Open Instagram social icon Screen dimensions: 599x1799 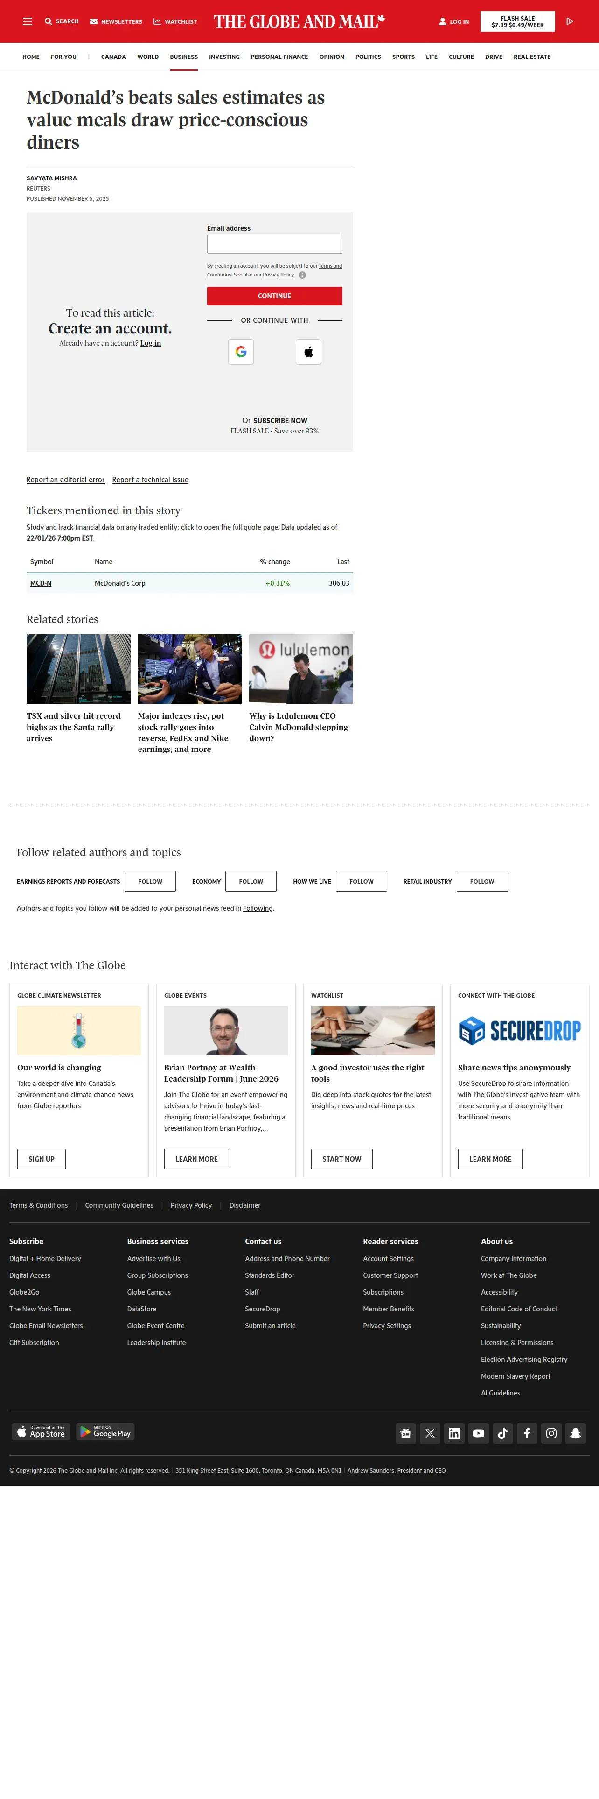coord(551,1433)
